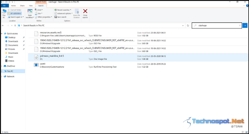
Task: Click Open file location button
Action: click(76, 14)
